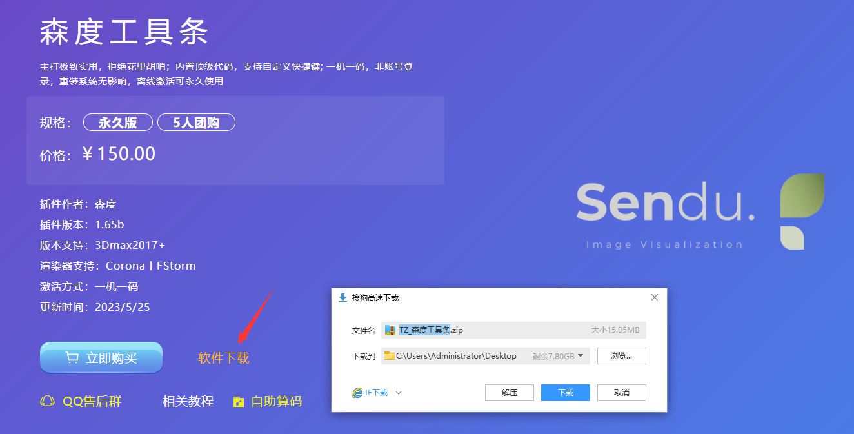This screenshot has width=854, height=434.
Task: Click the 自助算码 yellow key icon
Action: click(x=239, y=402)
